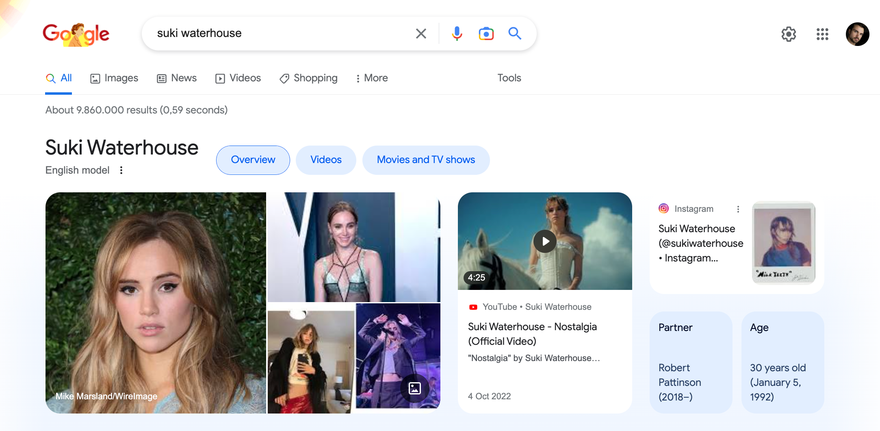This screenshot has height=431, width=880.
Task: Open Google account profile avatar
Action: (x=857, y=34)
